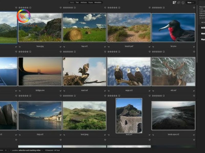Rotate the stone bridge land.orf photo counterclockwise
This screenshot has width=205, height=153.
click(109, 135)
